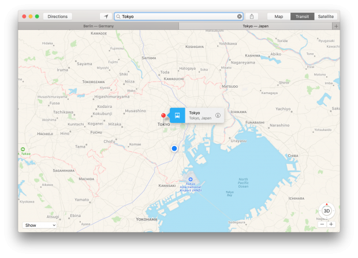Select the Transit view
This screenshot has width=358, height=258.
click(x=302, y=16)
